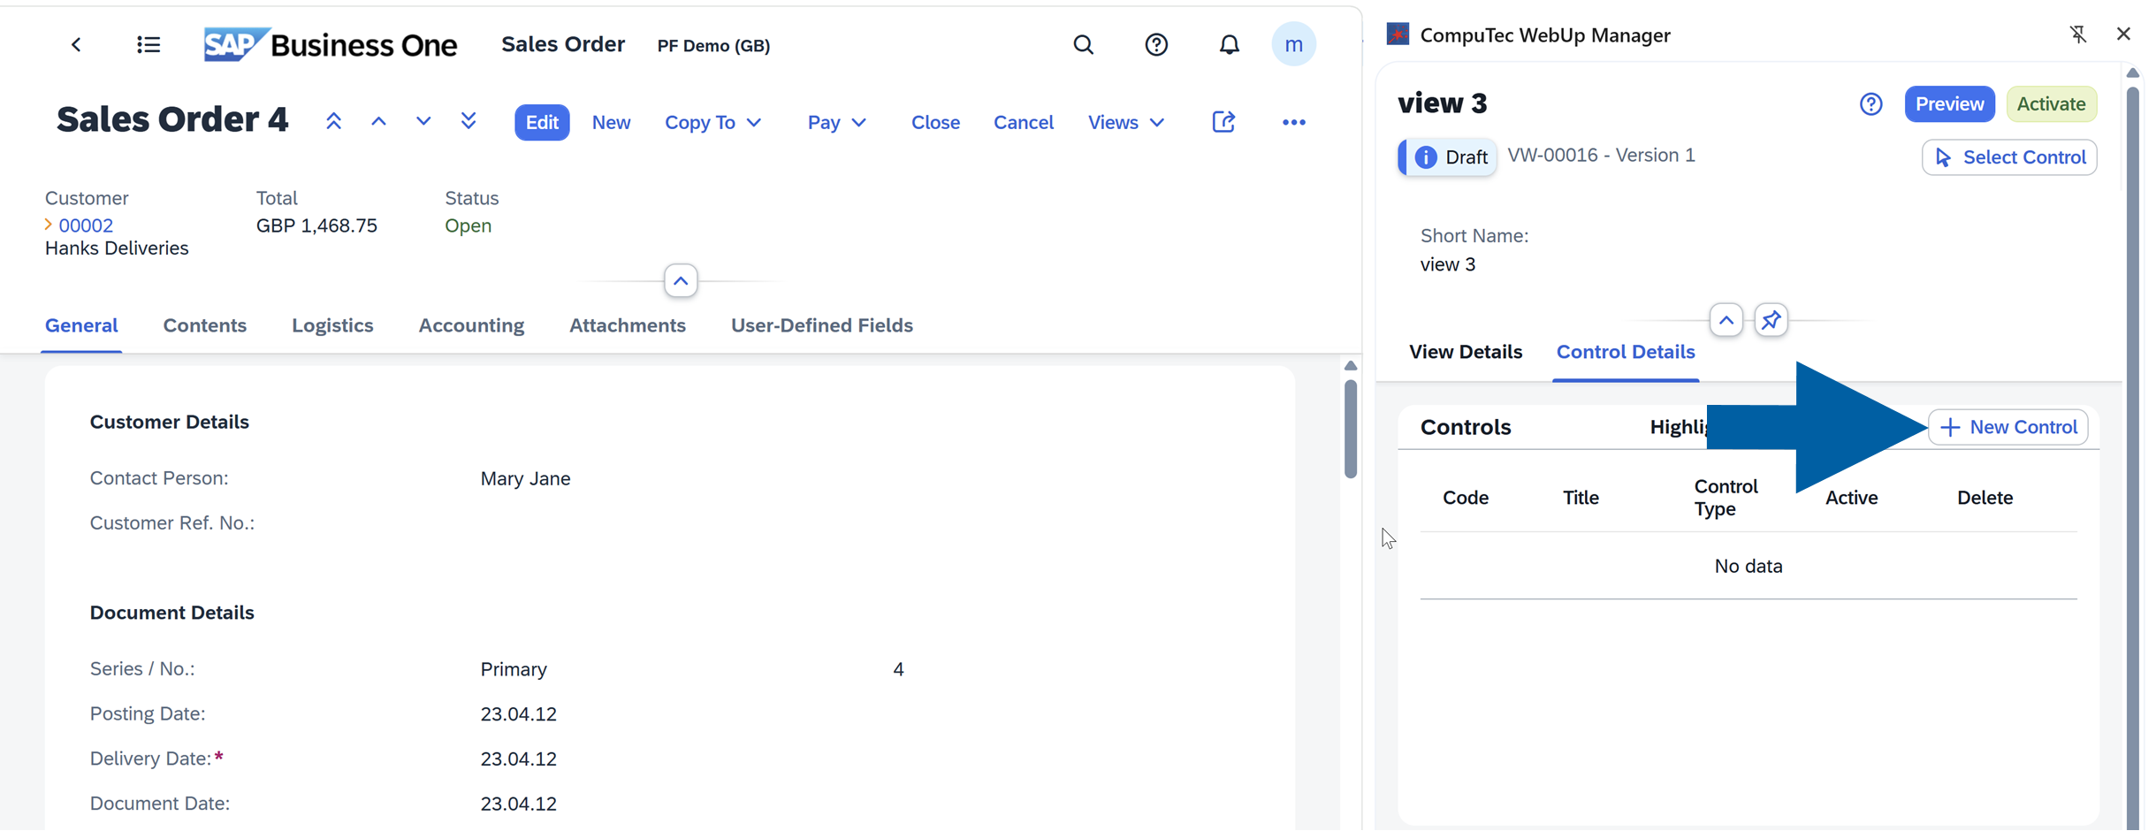Click the Total value GBP 1,468.75
The height and width of the screenshot is (831, 2156).
[x=316, y=225]
